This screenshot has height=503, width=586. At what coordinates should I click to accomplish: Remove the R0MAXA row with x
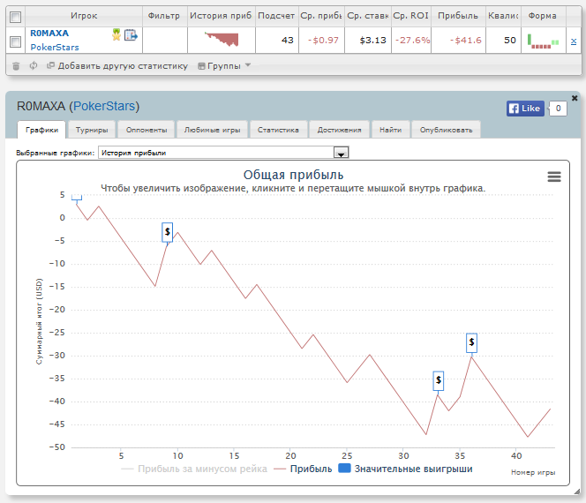574,41
